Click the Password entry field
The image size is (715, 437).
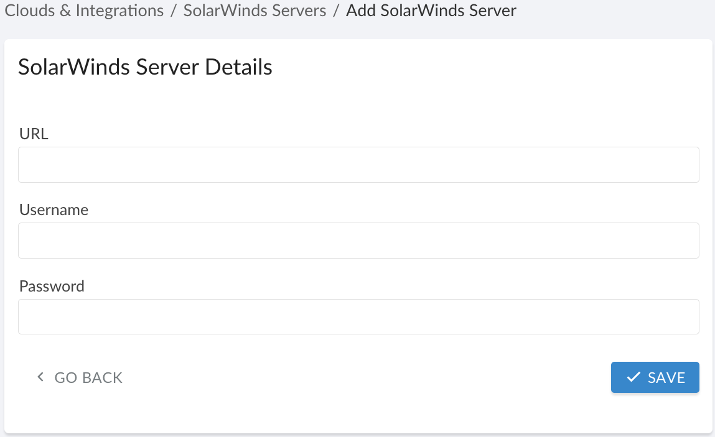(358, 316)
